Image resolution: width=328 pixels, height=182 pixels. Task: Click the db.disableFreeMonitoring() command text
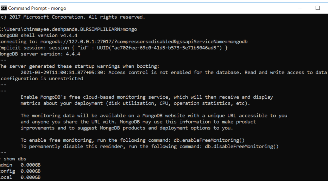click(242, 147)
